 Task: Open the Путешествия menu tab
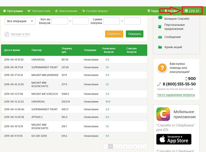tap(39, 11)
